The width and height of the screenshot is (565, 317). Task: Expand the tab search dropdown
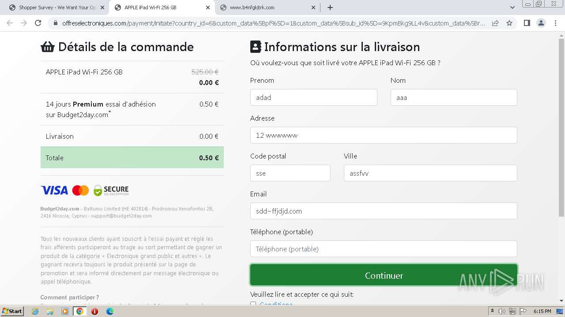coord(512,7)
